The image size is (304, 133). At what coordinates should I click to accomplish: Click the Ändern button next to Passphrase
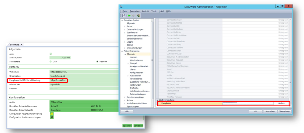(x=281, y=103)
